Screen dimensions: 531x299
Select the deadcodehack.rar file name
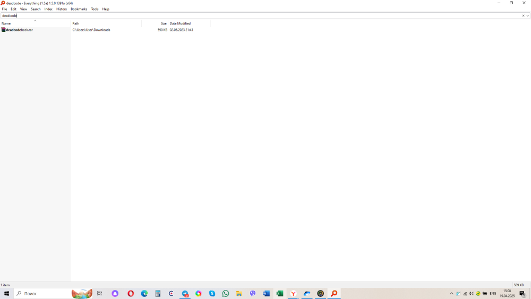19,30
